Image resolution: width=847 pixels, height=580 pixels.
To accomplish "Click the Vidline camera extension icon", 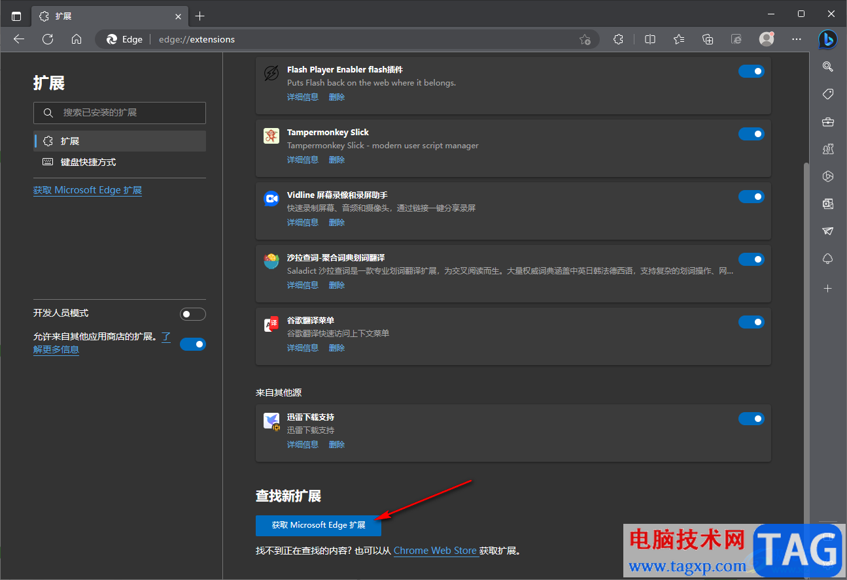I will pos(271,199).
